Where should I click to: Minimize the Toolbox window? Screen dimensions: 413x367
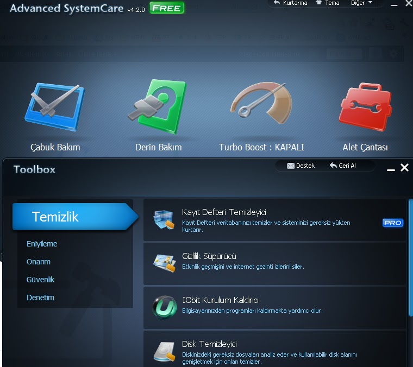pyautogui.click(x=391, y=170)
